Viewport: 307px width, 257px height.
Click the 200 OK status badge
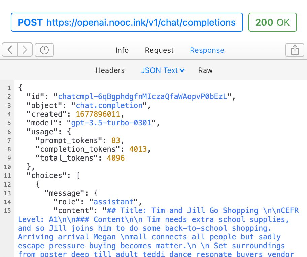[x=272, y=22]
